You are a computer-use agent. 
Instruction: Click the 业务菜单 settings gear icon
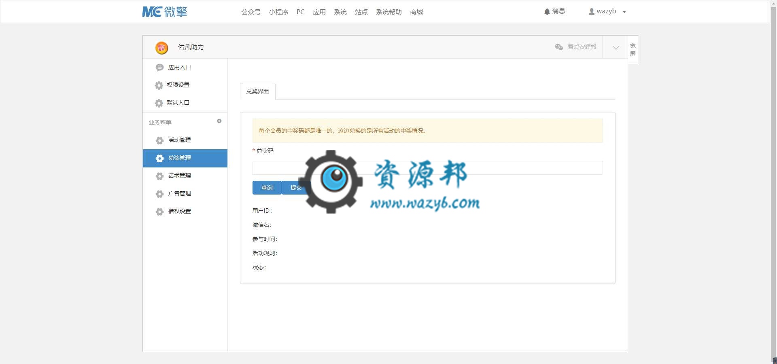[219, 121]
